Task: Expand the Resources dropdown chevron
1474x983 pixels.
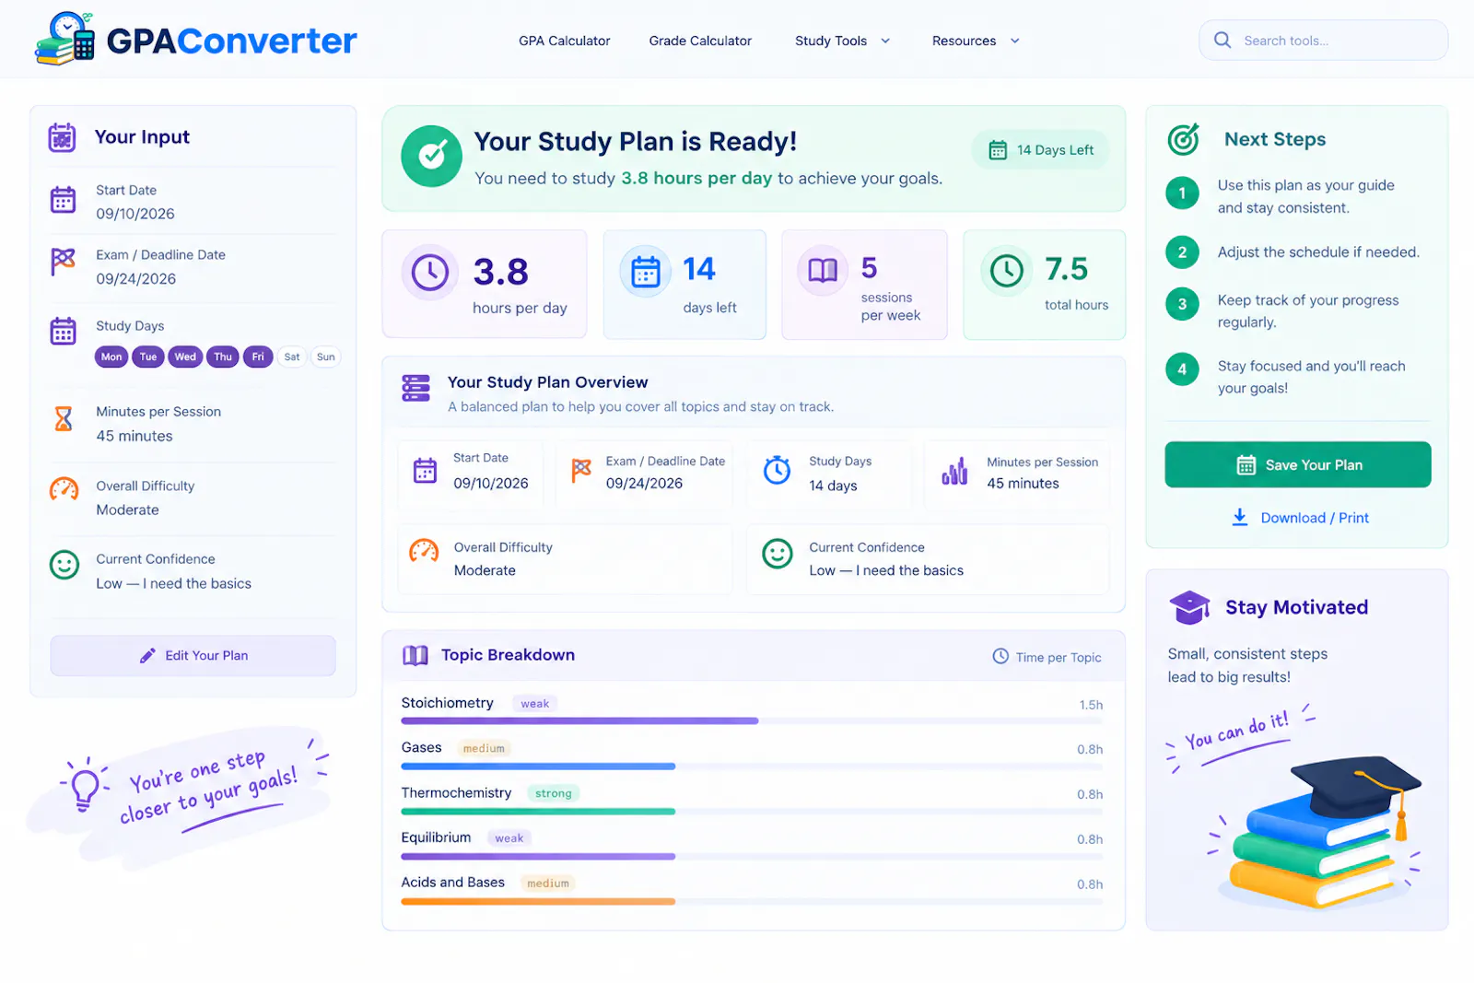Action: click(x=1015, y=41)
